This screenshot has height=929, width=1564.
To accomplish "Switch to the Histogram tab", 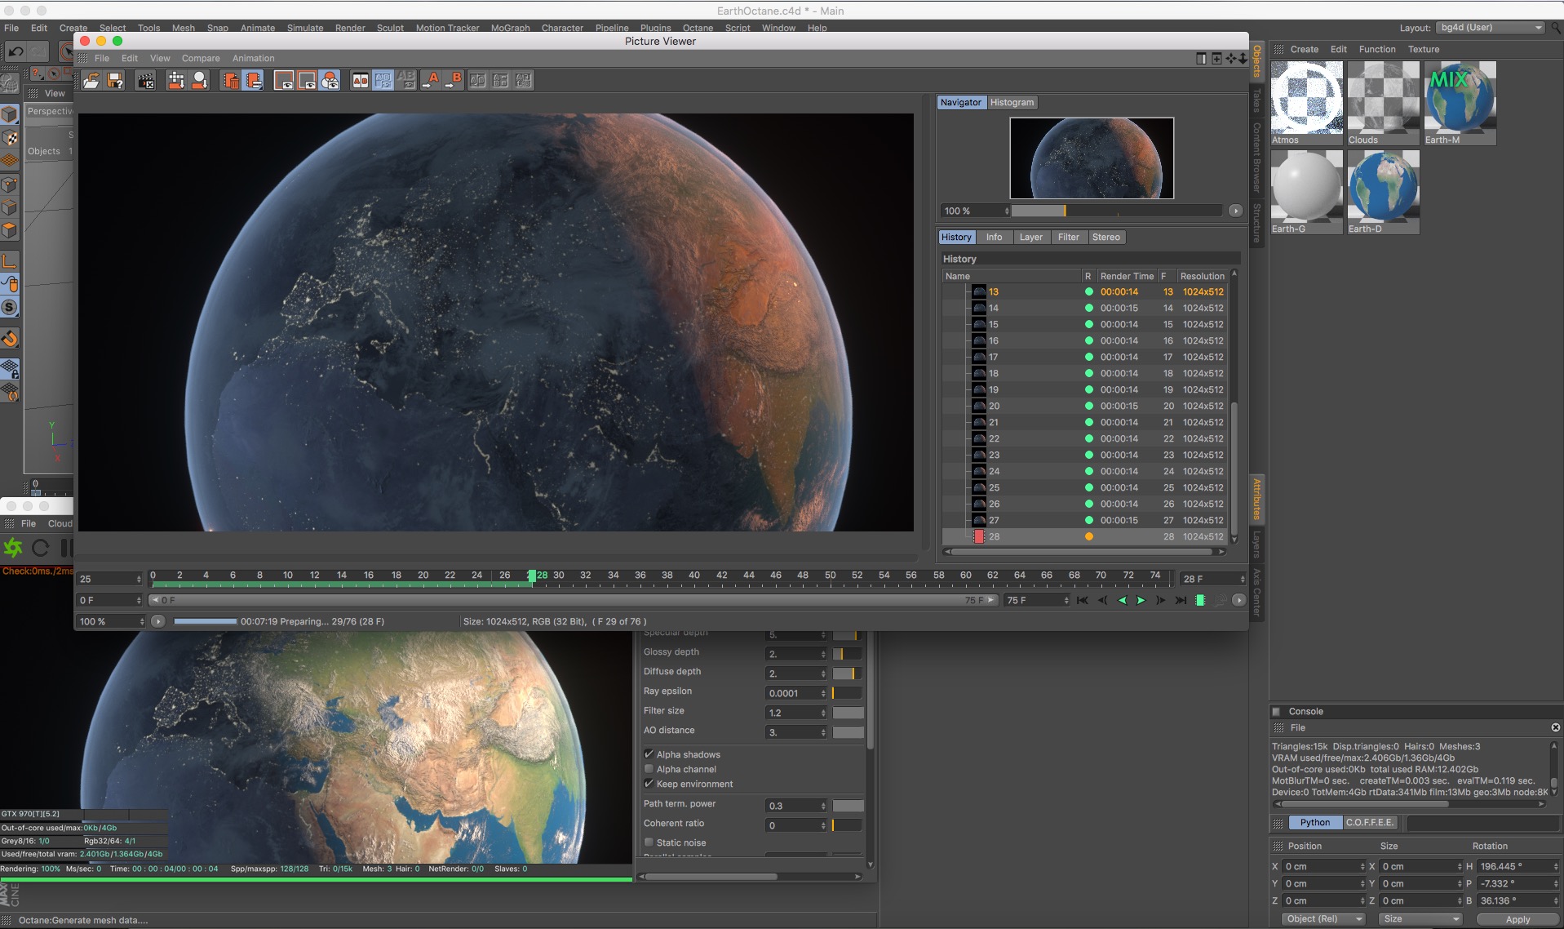I will click(x=1012, y=102).
